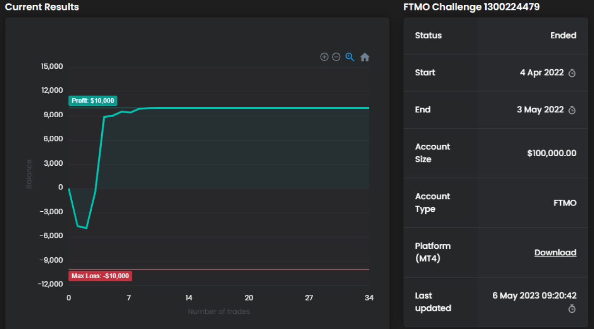Click the clock icon beside End date
The height and width of the screenshot is (329, 594).
tap(572, 110)
